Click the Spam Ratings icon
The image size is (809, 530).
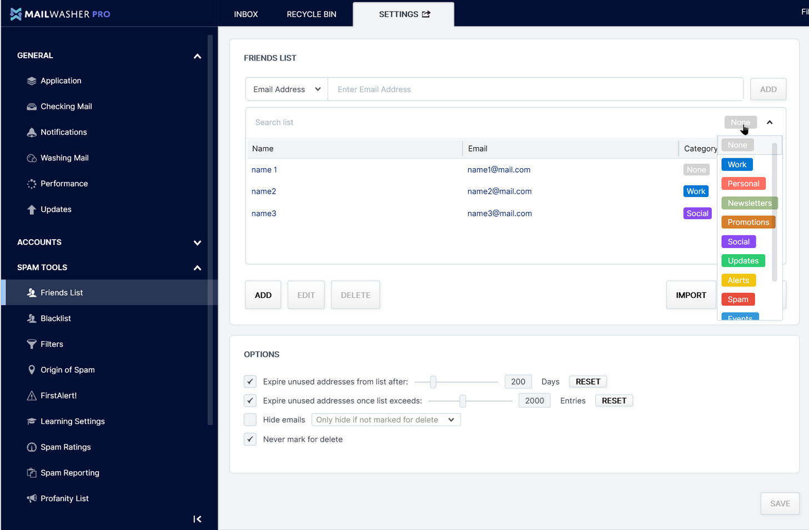pos(32,447)
